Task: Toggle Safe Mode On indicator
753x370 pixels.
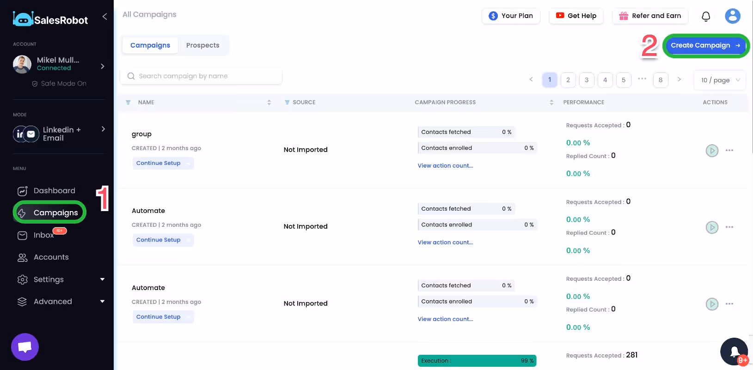Action: (x=59, y=84)
